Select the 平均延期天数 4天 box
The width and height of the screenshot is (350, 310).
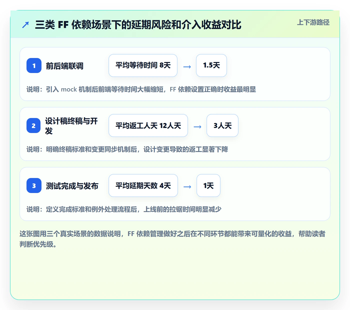click(x=143, y=185)
